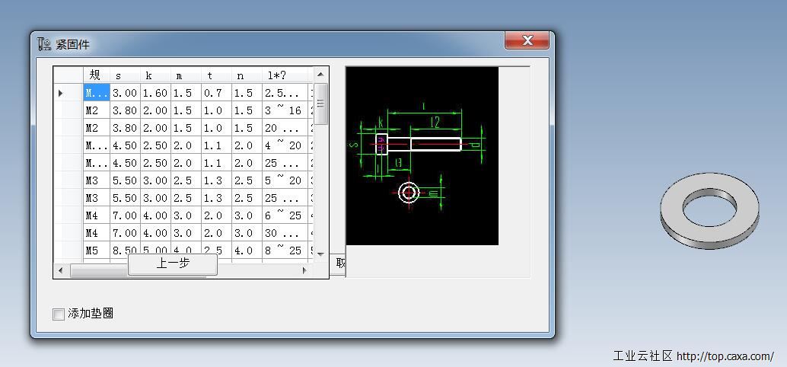Image resolution: width=787 pixels, height=367 pixels.
Task: Click the table's scroll right arrow
Action: coord(304,270)
